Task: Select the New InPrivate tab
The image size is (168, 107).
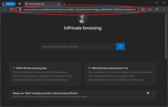Action: pos(42,4)
